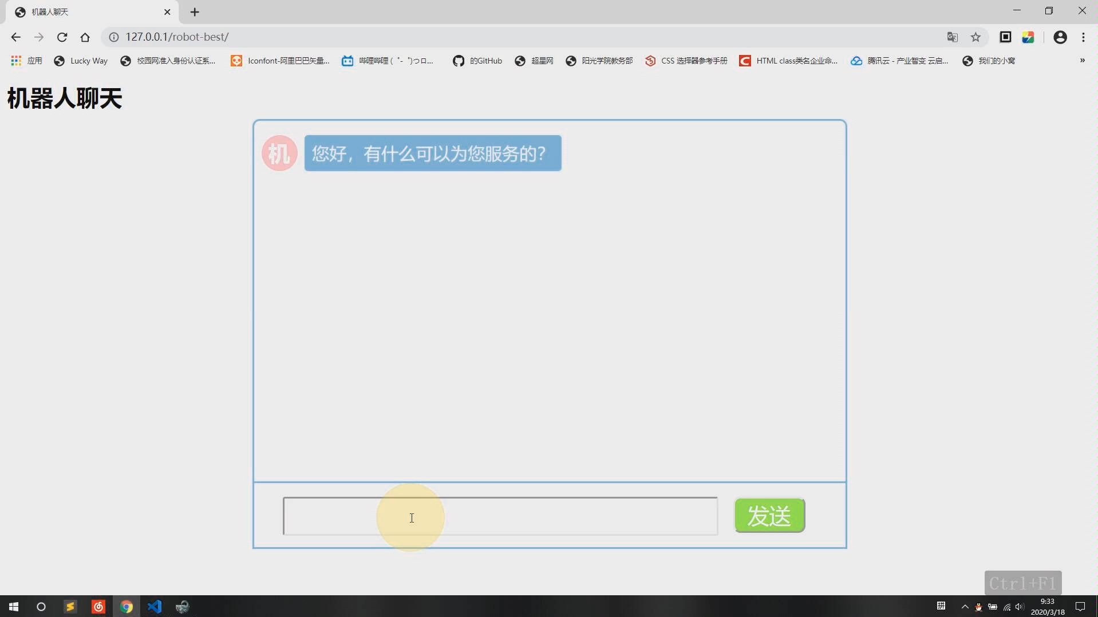Screen dimensions: 1098x617
Task: Focus the chat message input field
Action: (500, 516)
